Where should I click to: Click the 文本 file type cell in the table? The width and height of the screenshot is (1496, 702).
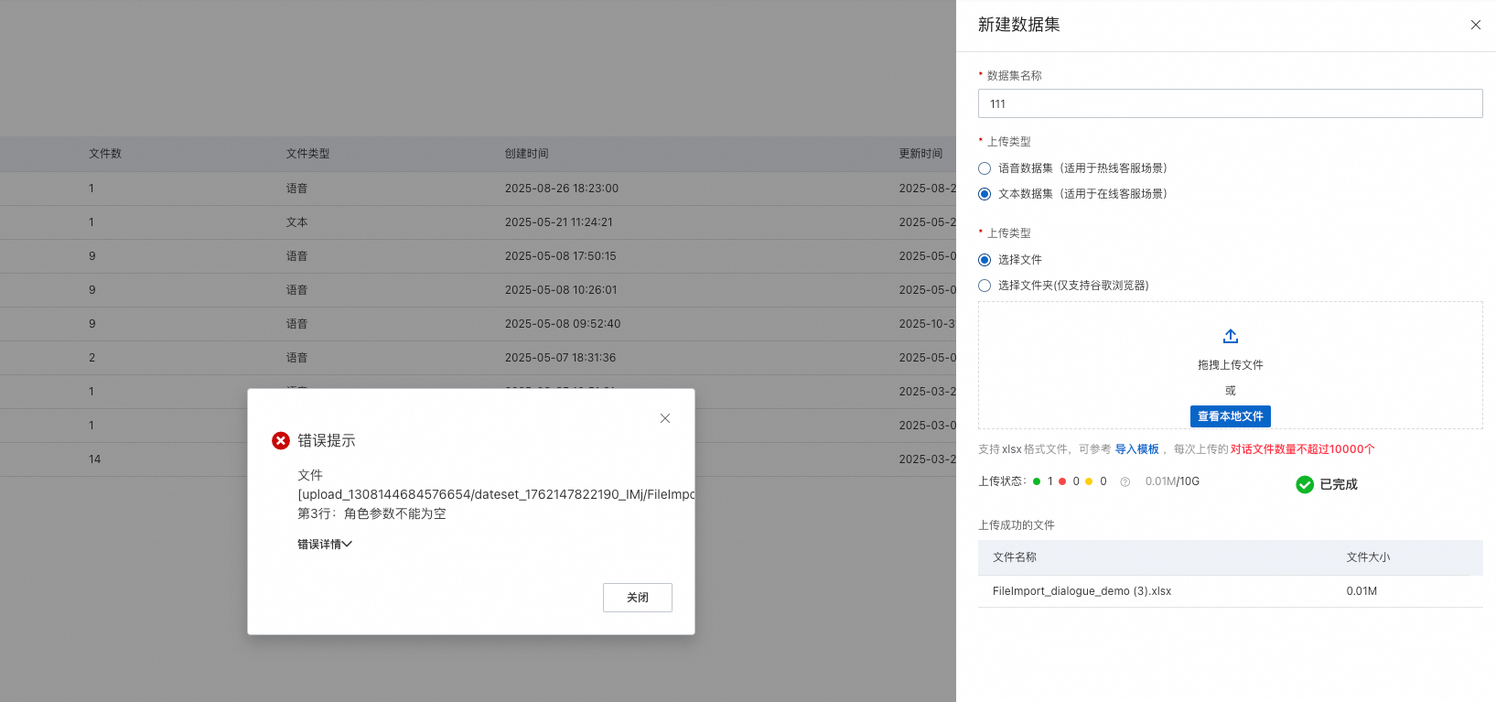[297, 222]
